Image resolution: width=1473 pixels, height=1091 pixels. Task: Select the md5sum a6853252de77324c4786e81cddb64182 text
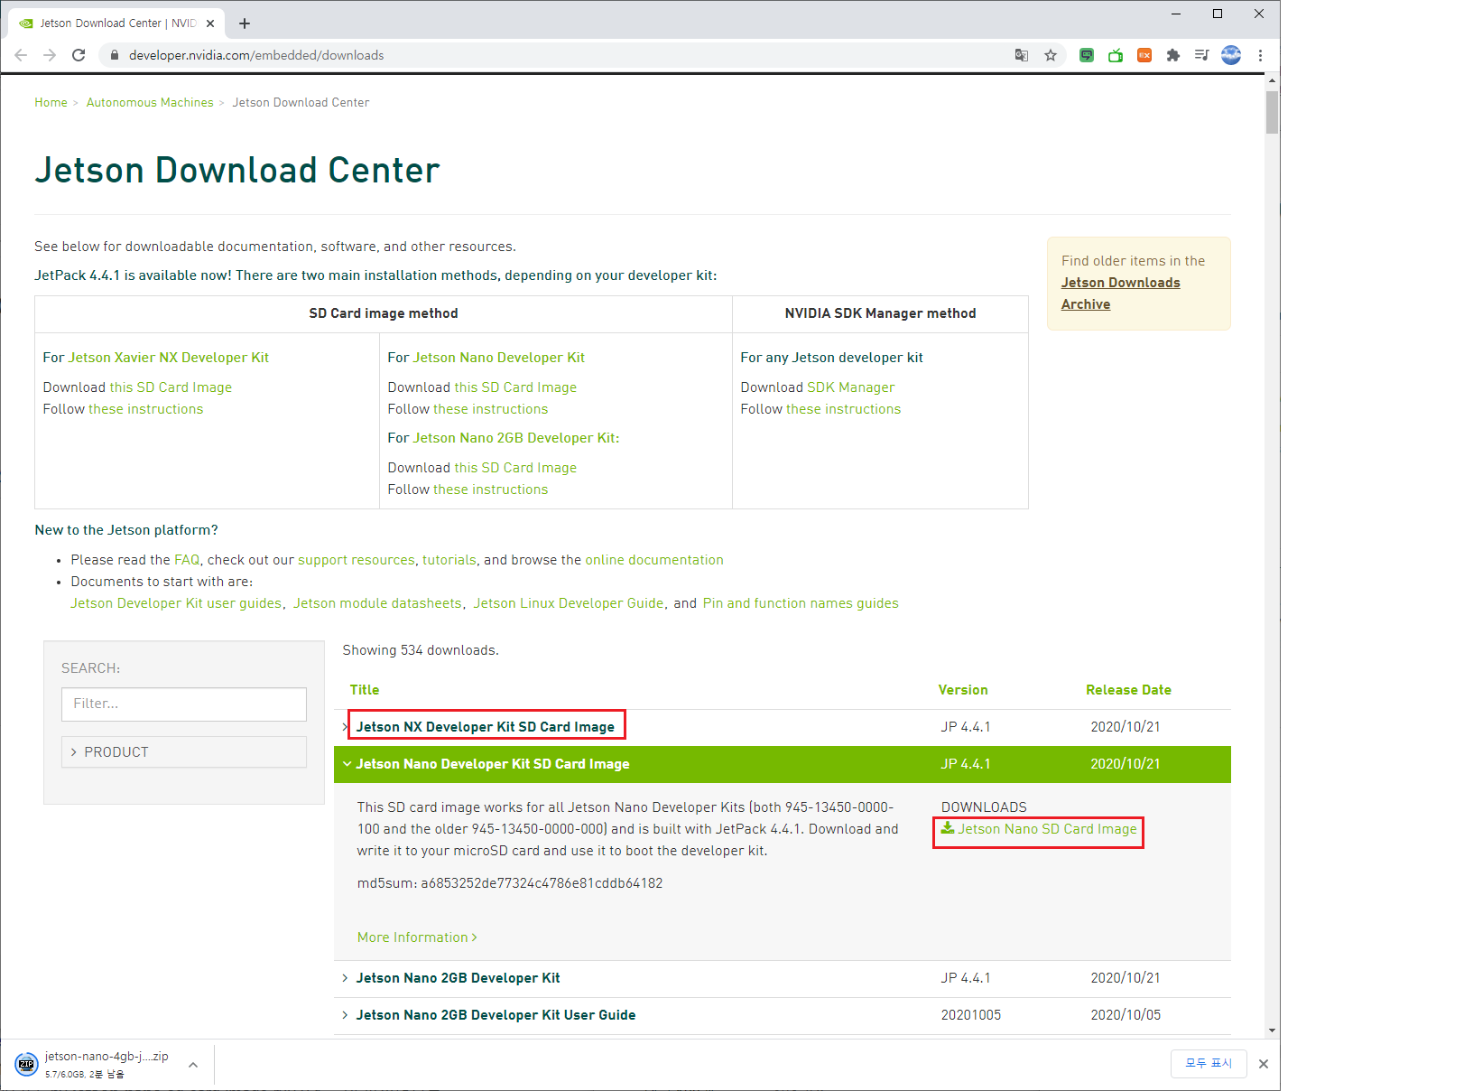tap(510, 883)
